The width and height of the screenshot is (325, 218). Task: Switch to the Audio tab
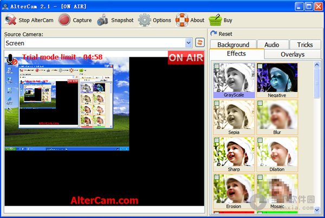[273, 44]
